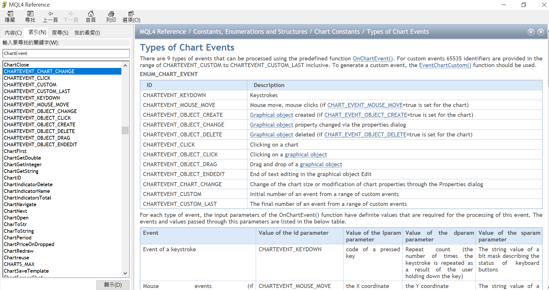549x290 pixels.
Task: Click the Forward (下一頁) toolbar icon
Action: point(71,17)
